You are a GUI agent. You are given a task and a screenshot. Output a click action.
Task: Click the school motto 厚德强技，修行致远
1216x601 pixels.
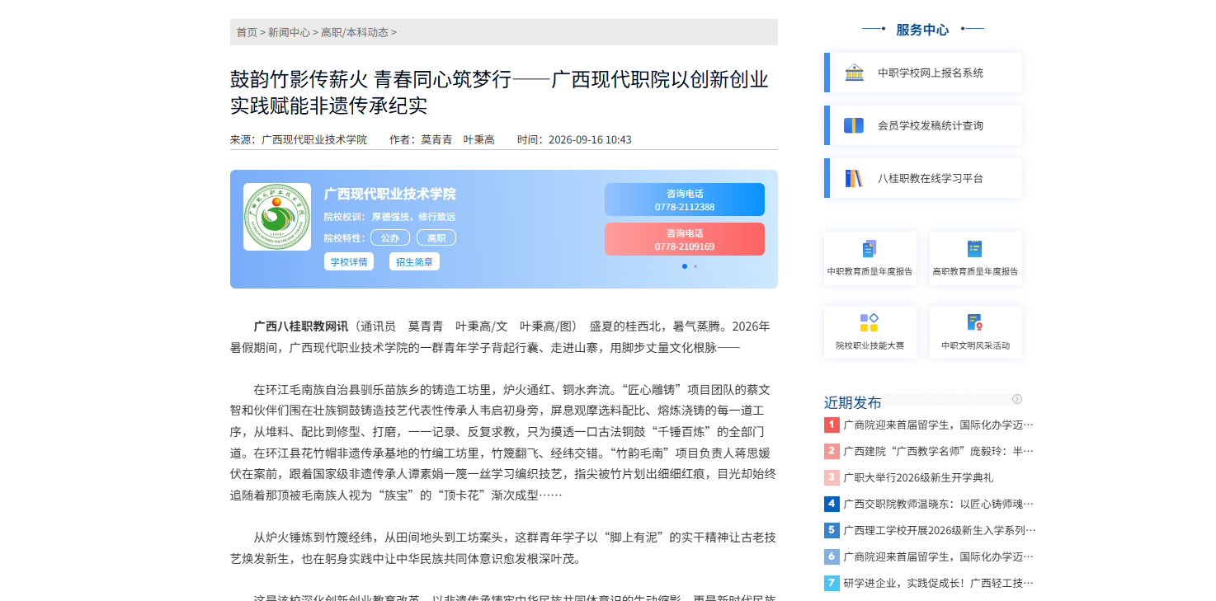pos(413,217)
